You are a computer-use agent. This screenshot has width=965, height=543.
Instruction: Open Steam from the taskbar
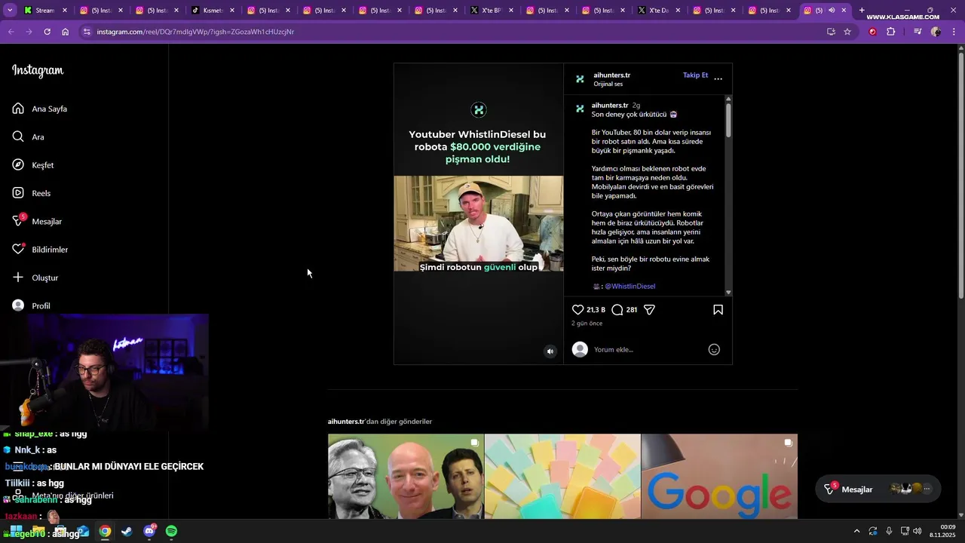(x=127, y=532)
